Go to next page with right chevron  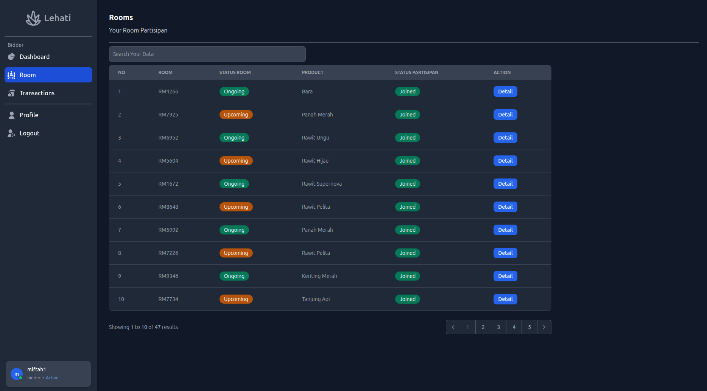544,327
